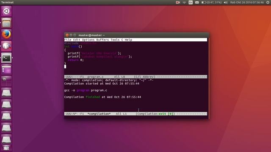Click the green 'finished' word

coord(93,97)
